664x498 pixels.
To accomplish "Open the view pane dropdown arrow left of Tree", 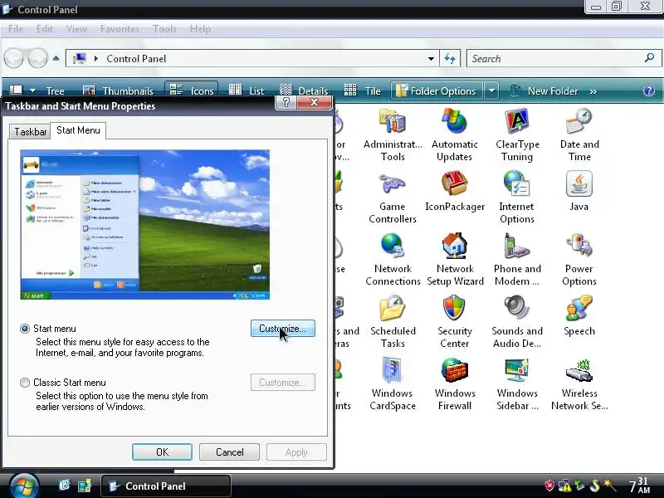I will [32, 91].
